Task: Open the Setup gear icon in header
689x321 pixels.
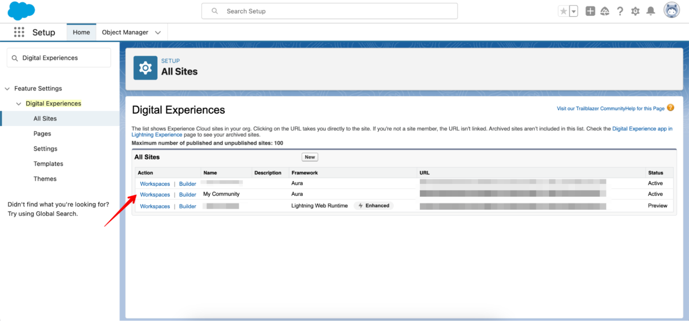Action: 635,11
